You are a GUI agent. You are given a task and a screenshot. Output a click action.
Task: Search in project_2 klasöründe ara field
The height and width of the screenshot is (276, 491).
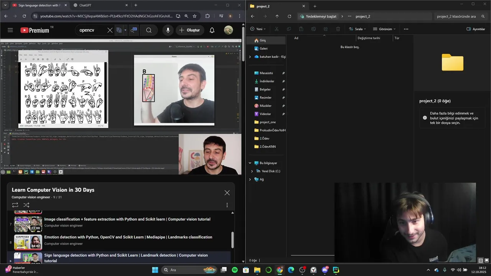[460, 16]
